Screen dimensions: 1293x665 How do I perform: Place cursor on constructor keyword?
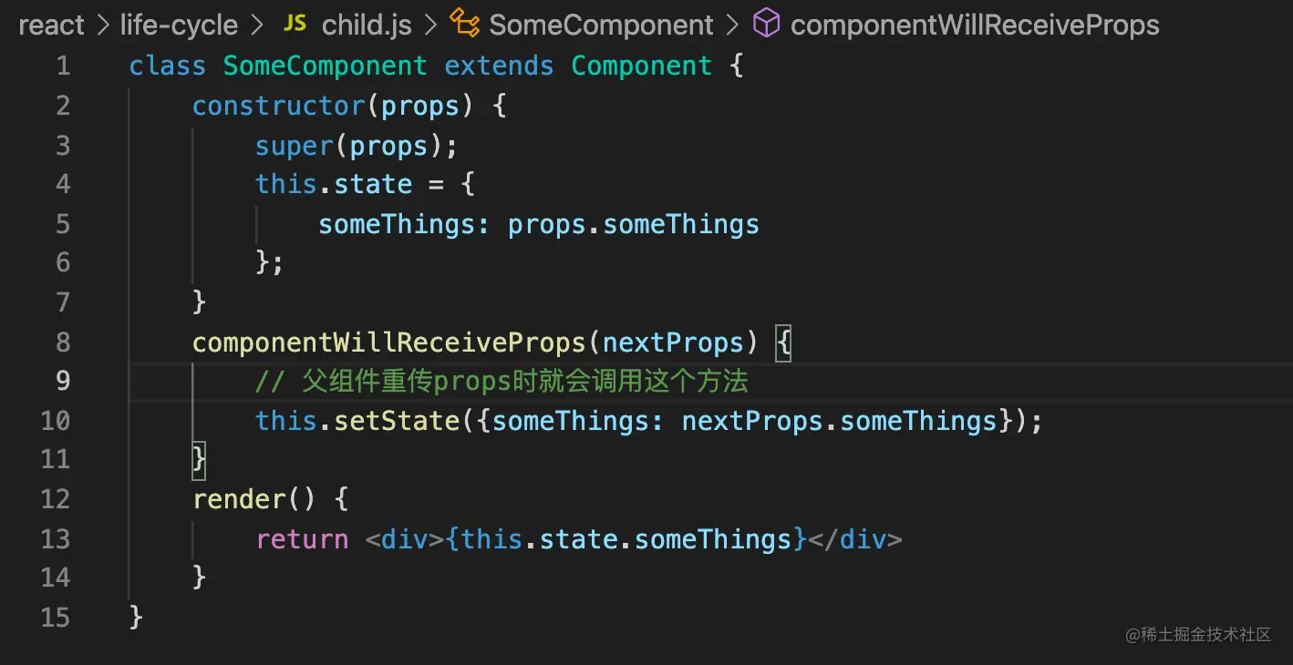[279, 106]
